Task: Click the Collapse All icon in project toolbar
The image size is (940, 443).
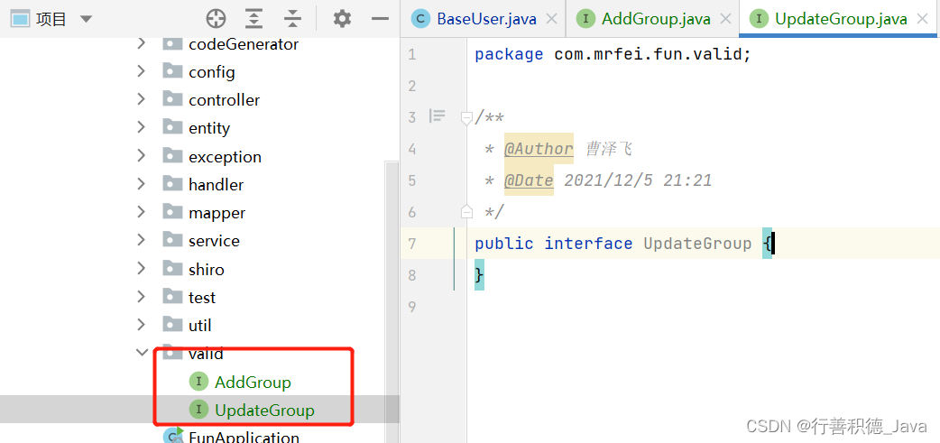Action: [292, 19]
